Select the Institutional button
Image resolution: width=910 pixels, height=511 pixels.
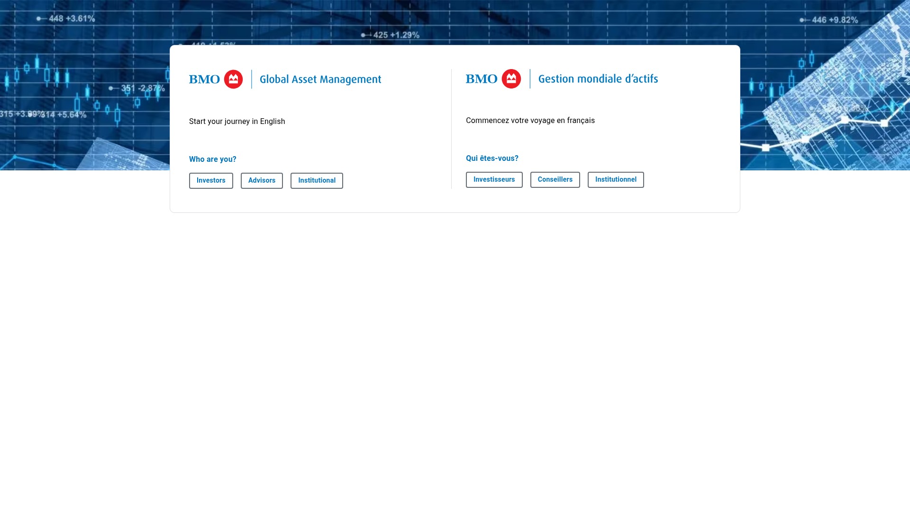pos(317,181)
